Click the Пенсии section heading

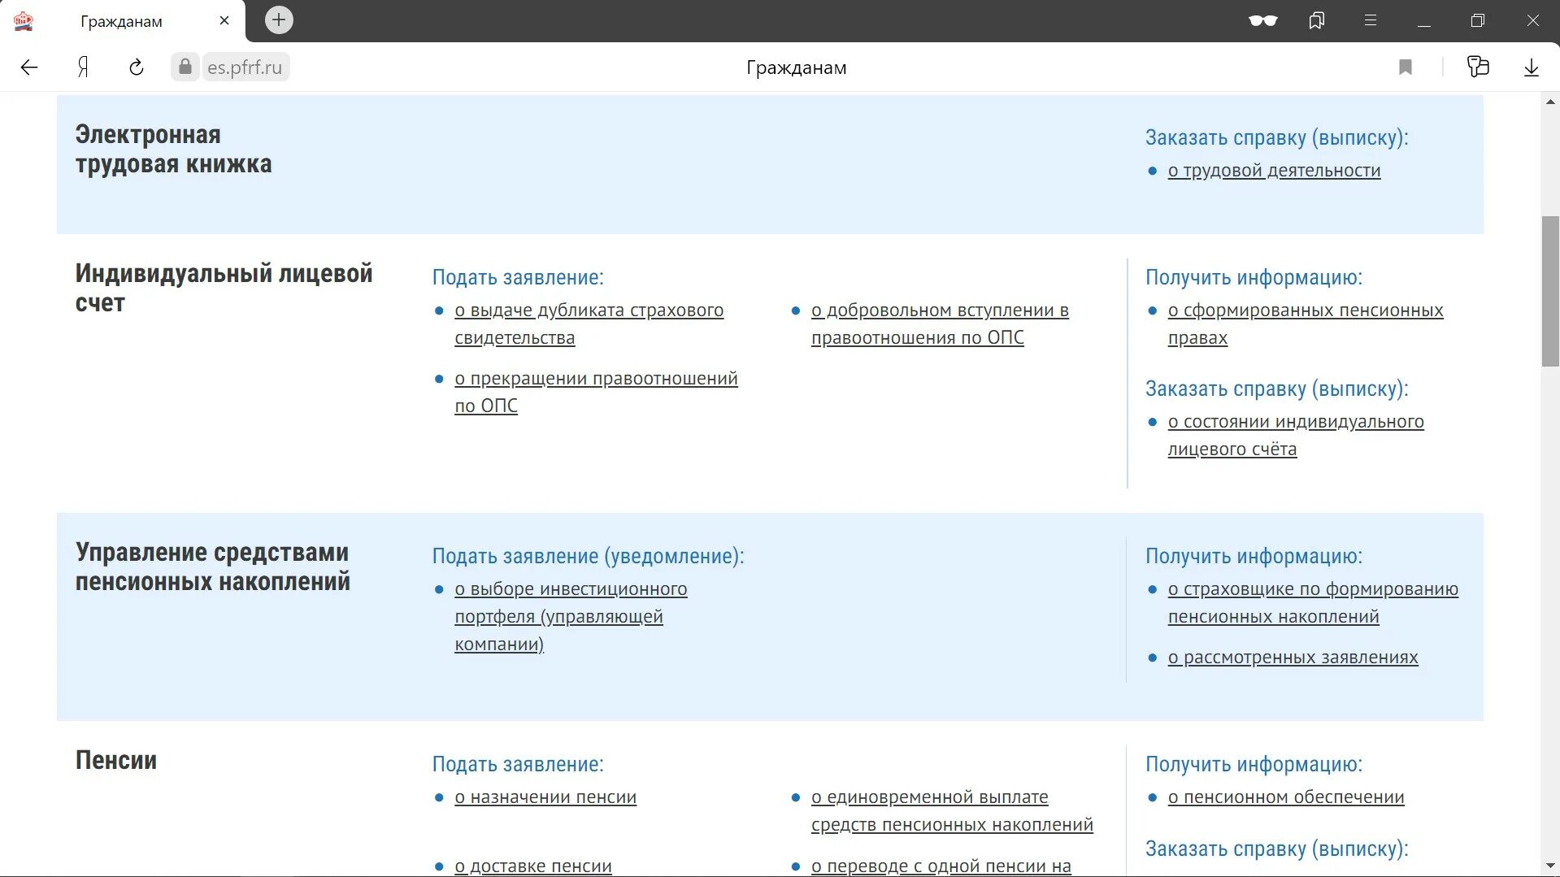tap(116, 761)
